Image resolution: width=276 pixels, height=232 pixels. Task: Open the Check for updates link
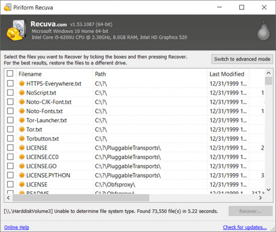(x=245, y=227)
